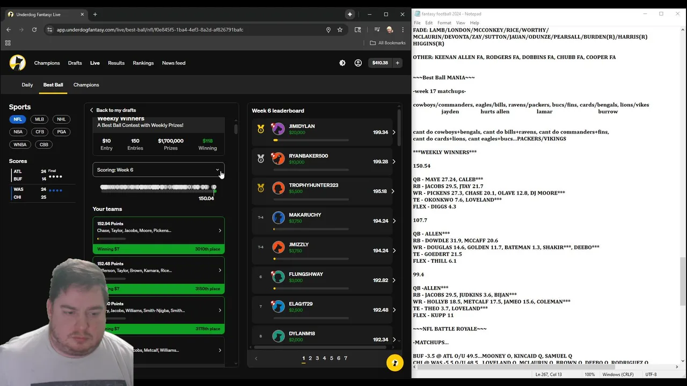
Task: Toggle dark mode theme icon
Action: click(x=342, y=63)
